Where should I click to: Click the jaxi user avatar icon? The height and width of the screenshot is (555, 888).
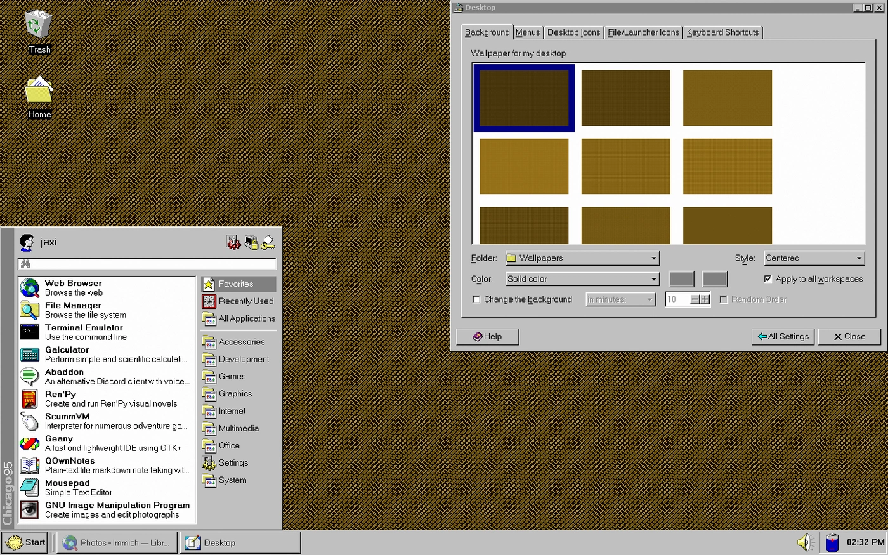pos(27,242)
